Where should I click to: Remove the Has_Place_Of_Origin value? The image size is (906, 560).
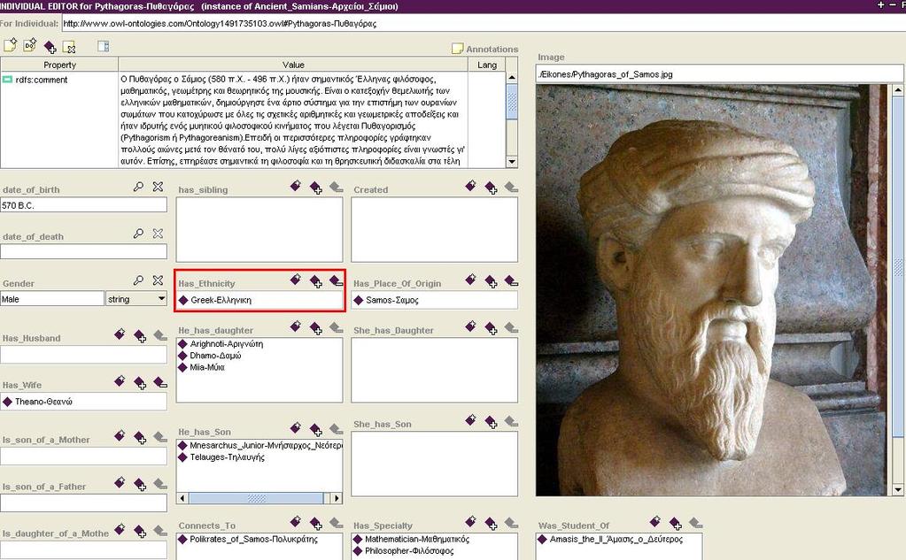(511, 281)
